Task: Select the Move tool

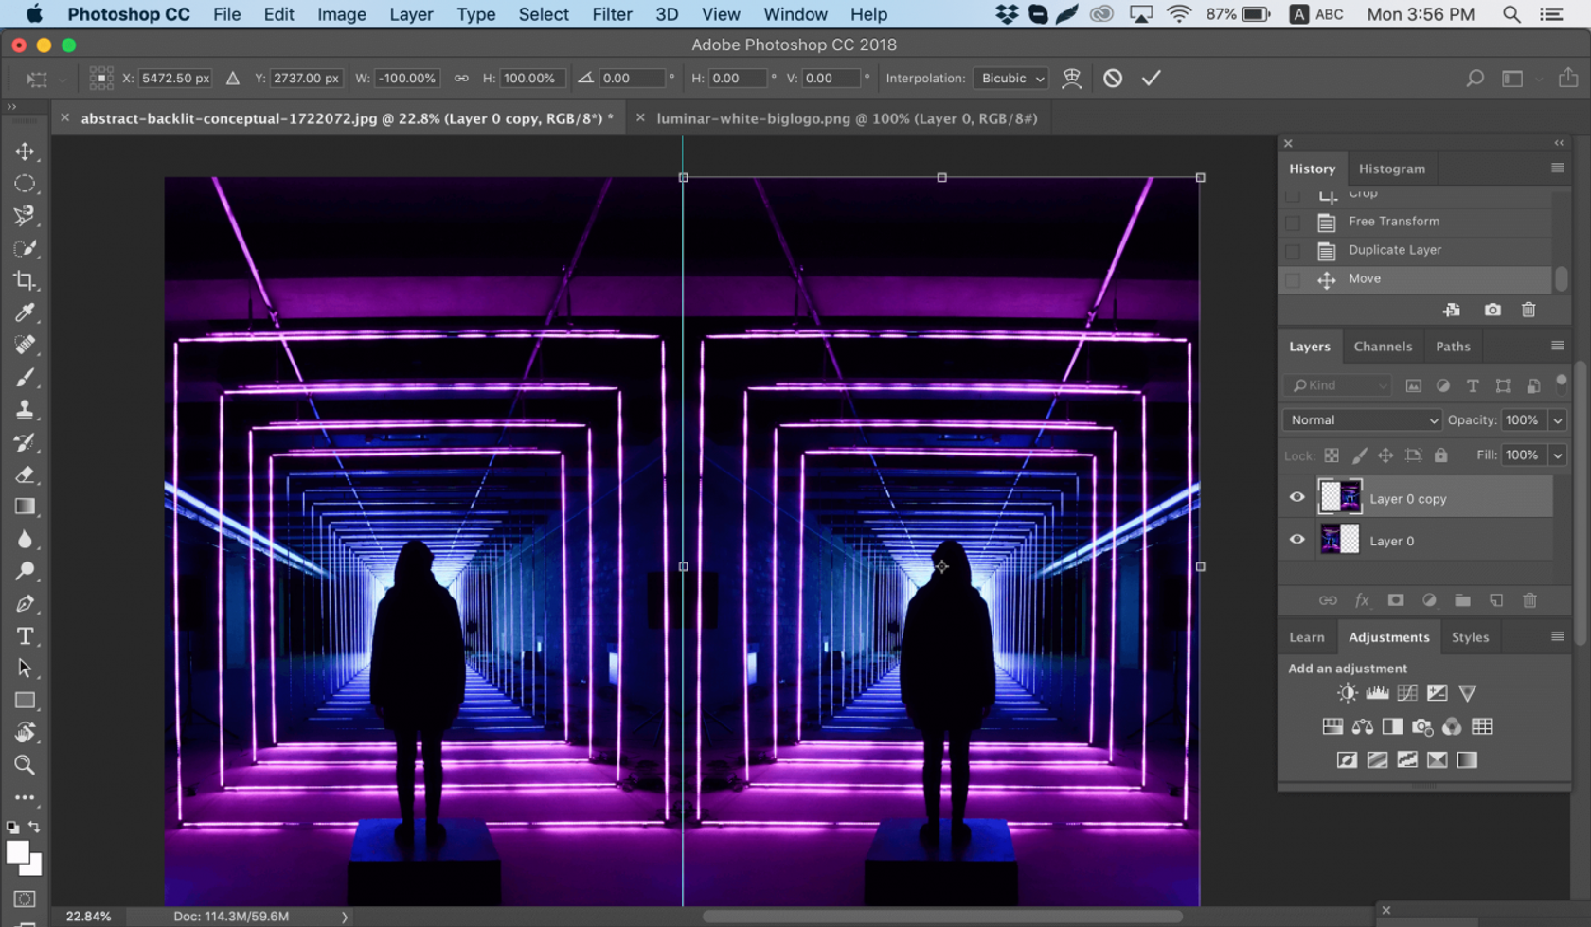Action: (25, 152)
